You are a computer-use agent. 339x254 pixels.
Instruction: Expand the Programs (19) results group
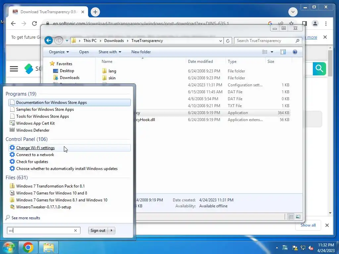[21, 94]
